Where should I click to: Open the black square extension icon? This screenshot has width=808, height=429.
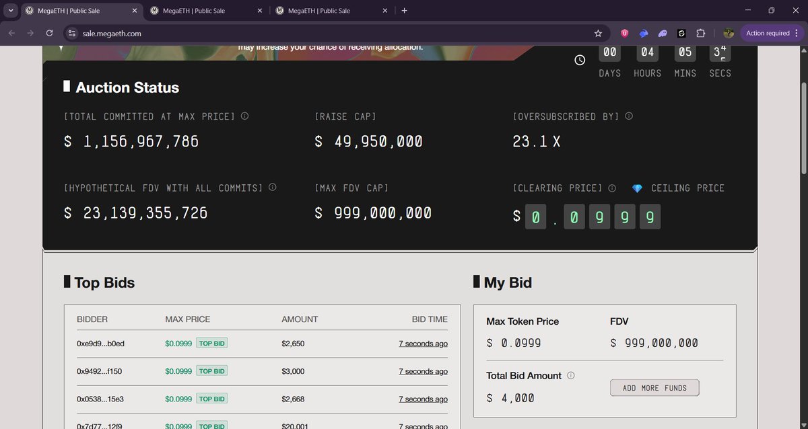coord(681,33)
